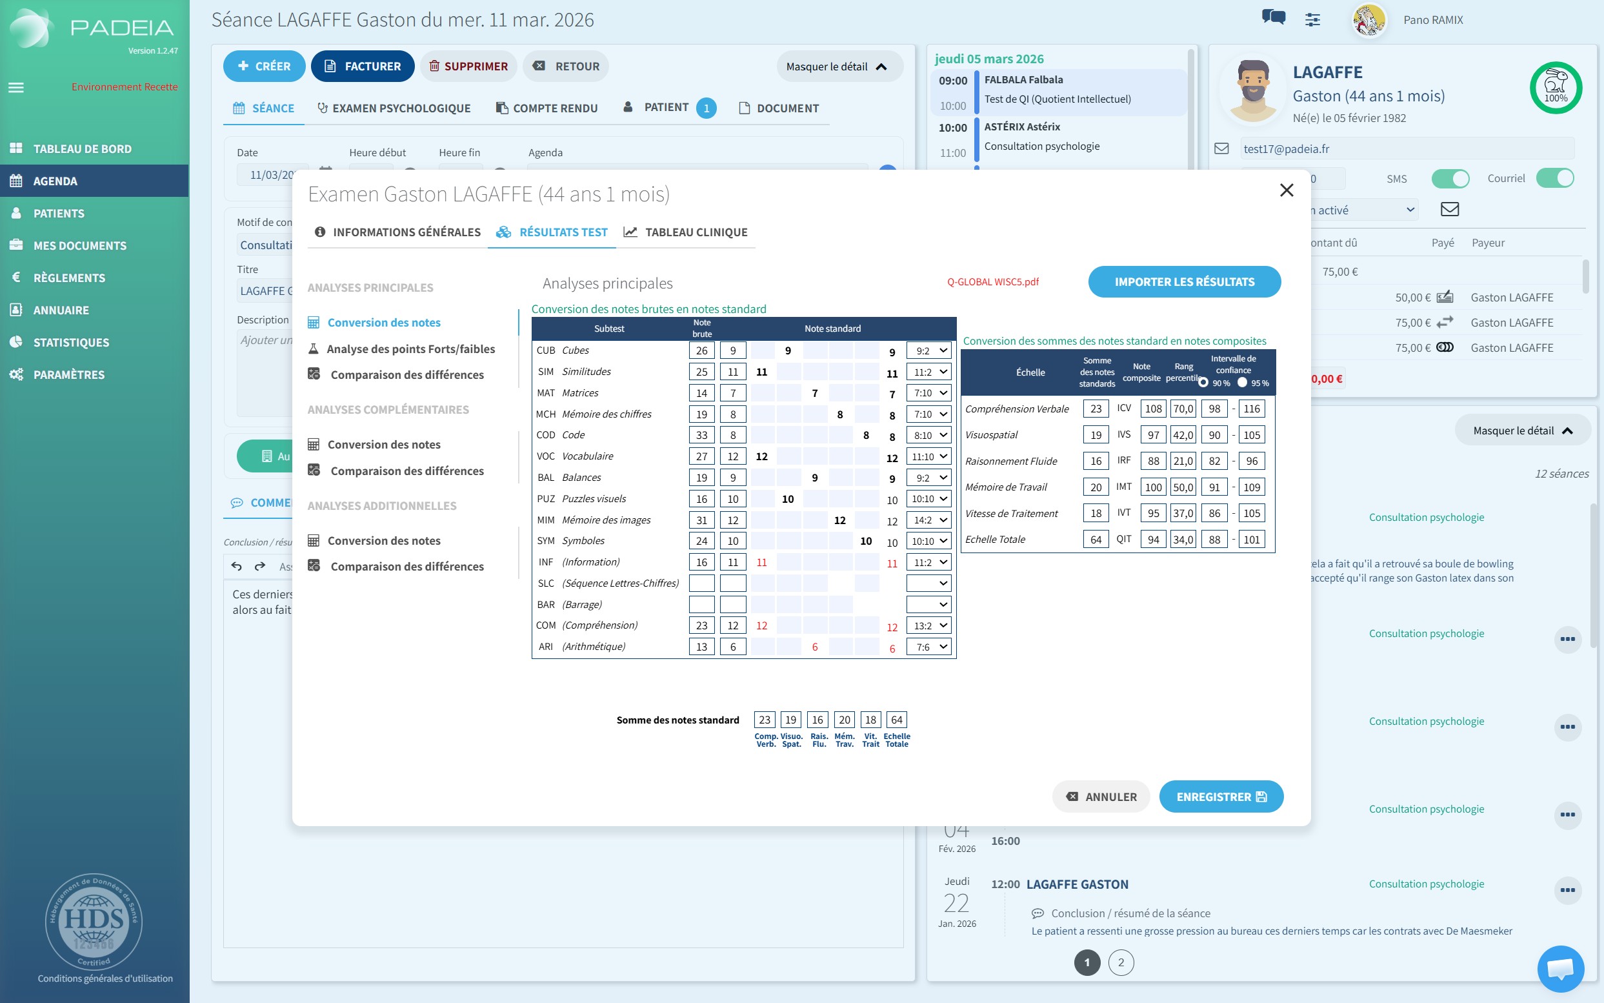Viewport: 1604px width, 1003px height.
Task: Click the undo arrow in the comment editor
Action: coord(237,566)
